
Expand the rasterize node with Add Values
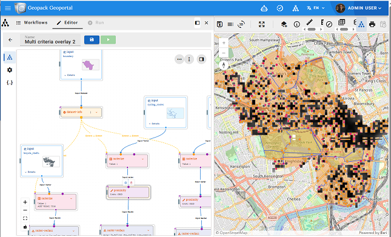coord(72,199)
